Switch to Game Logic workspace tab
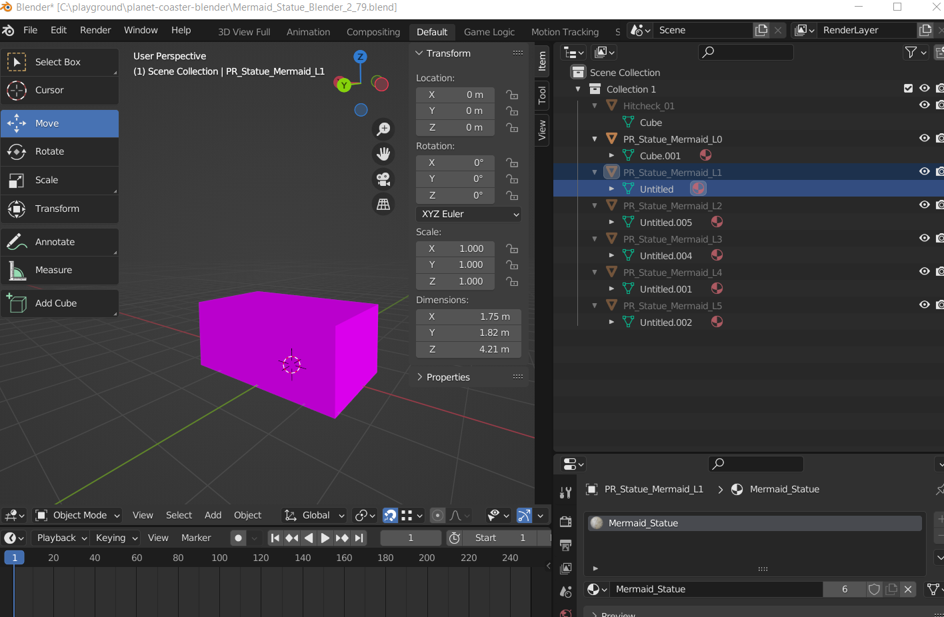 (x=489, y=32)
